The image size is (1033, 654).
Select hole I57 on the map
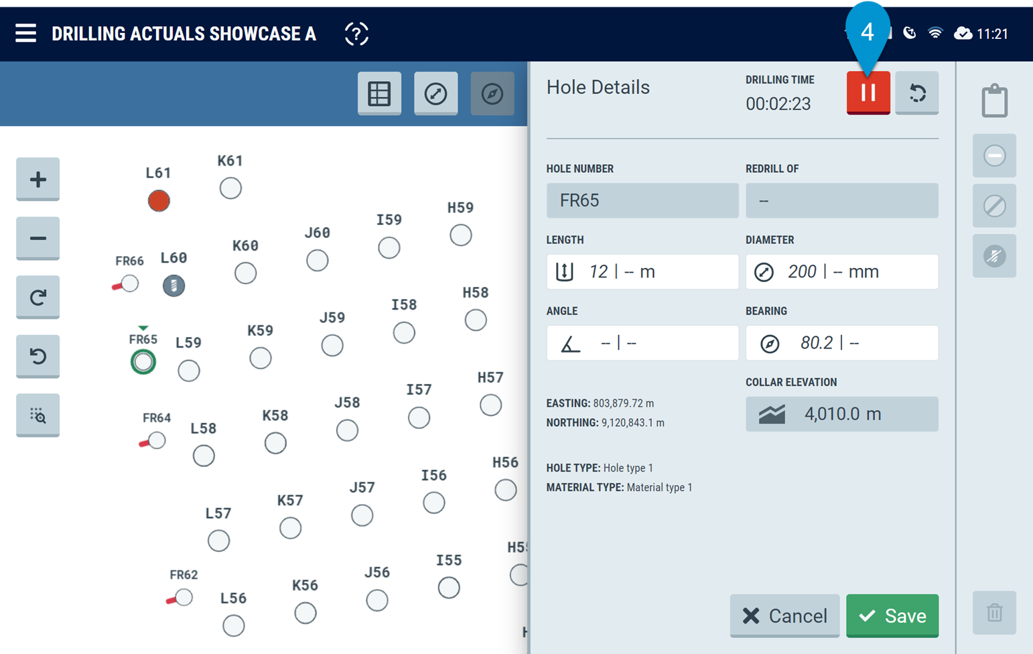[x=419, y=417]
